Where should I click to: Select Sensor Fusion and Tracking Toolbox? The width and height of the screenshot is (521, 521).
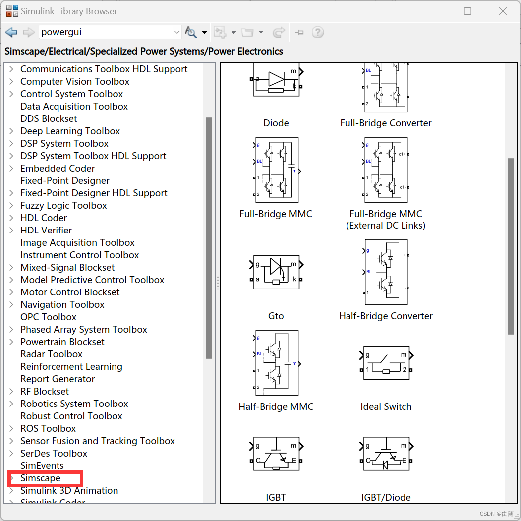(x=97, y=441)
